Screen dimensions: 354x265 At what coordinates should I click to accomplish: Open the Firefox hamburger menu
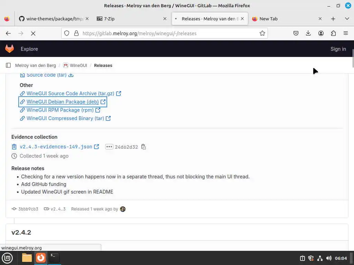pos(346,33)
